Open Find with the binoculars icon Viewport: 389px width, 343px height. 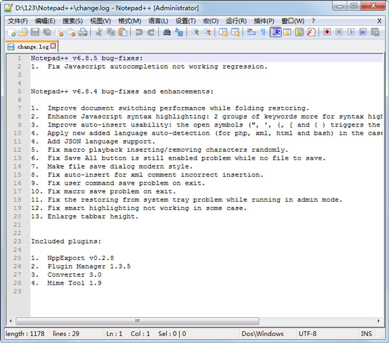pyautogui.click(x=167, y=32)
